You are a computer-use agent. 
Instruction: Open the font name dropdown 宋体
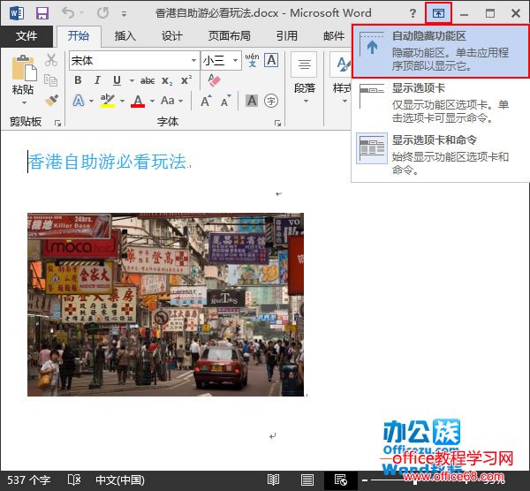[193, 61]
